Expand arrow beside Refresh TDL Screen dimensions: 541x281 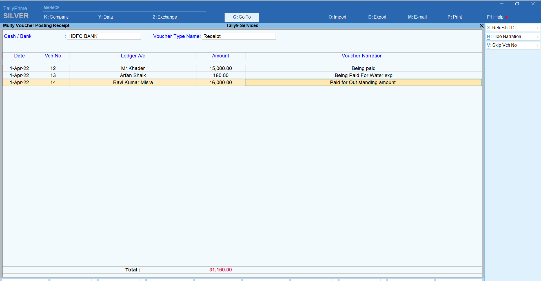(537, 28)
